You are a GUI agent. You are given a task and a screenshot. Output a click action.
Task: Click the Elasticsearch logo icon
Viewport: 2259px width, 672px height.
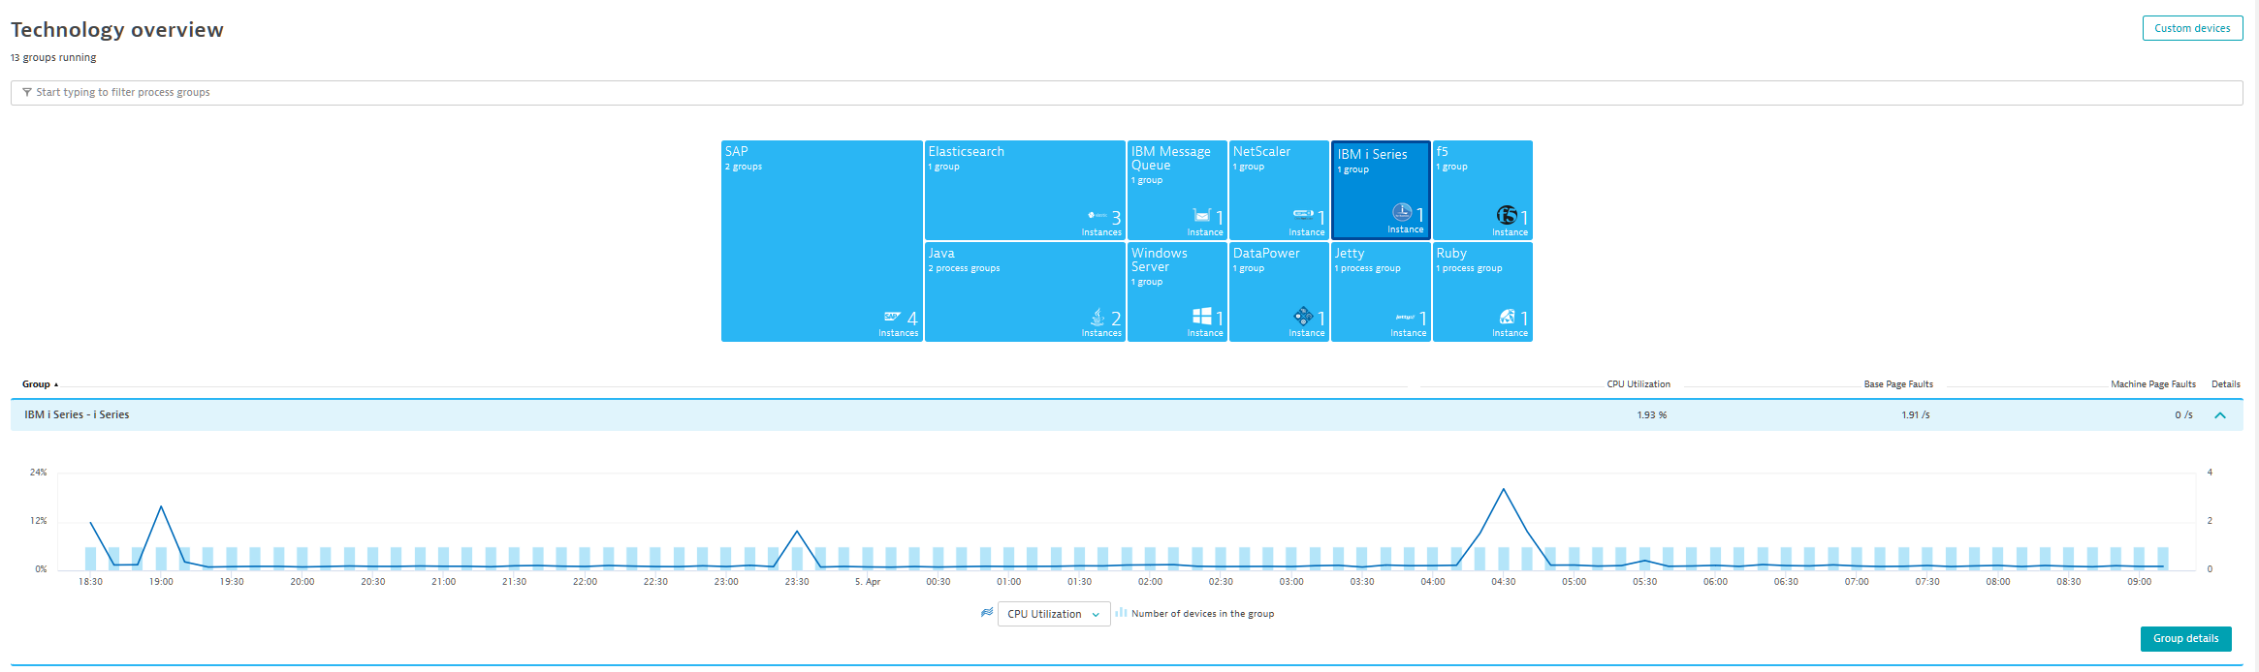tap(1098, 215)
